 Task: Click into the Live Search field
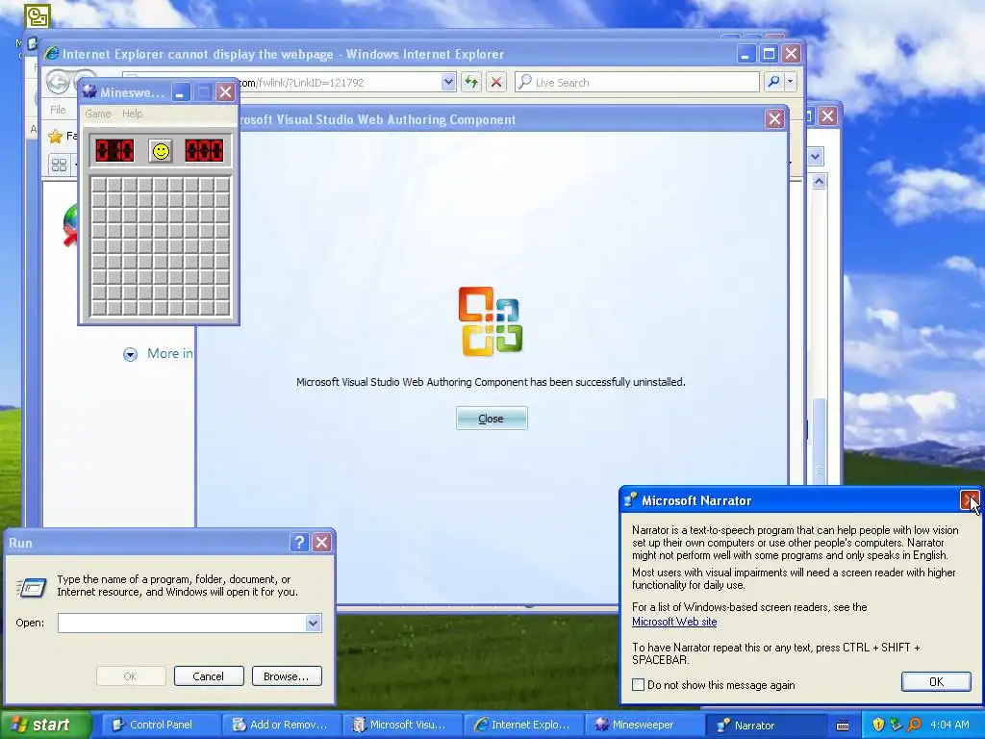click(637, 83)
